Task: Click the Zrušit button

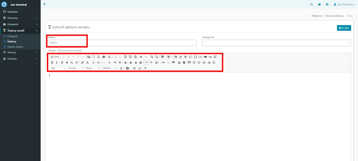Action: click(x=344, y=28)
